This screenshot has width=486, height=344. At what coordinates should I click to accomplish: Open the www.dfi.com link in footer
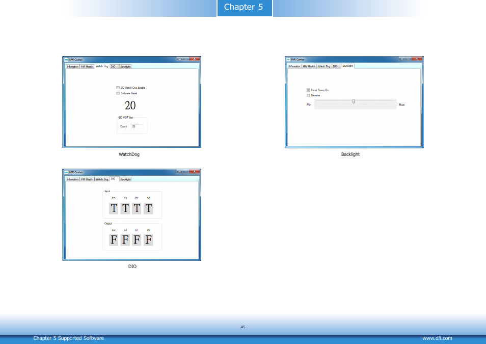pos(437,338)
